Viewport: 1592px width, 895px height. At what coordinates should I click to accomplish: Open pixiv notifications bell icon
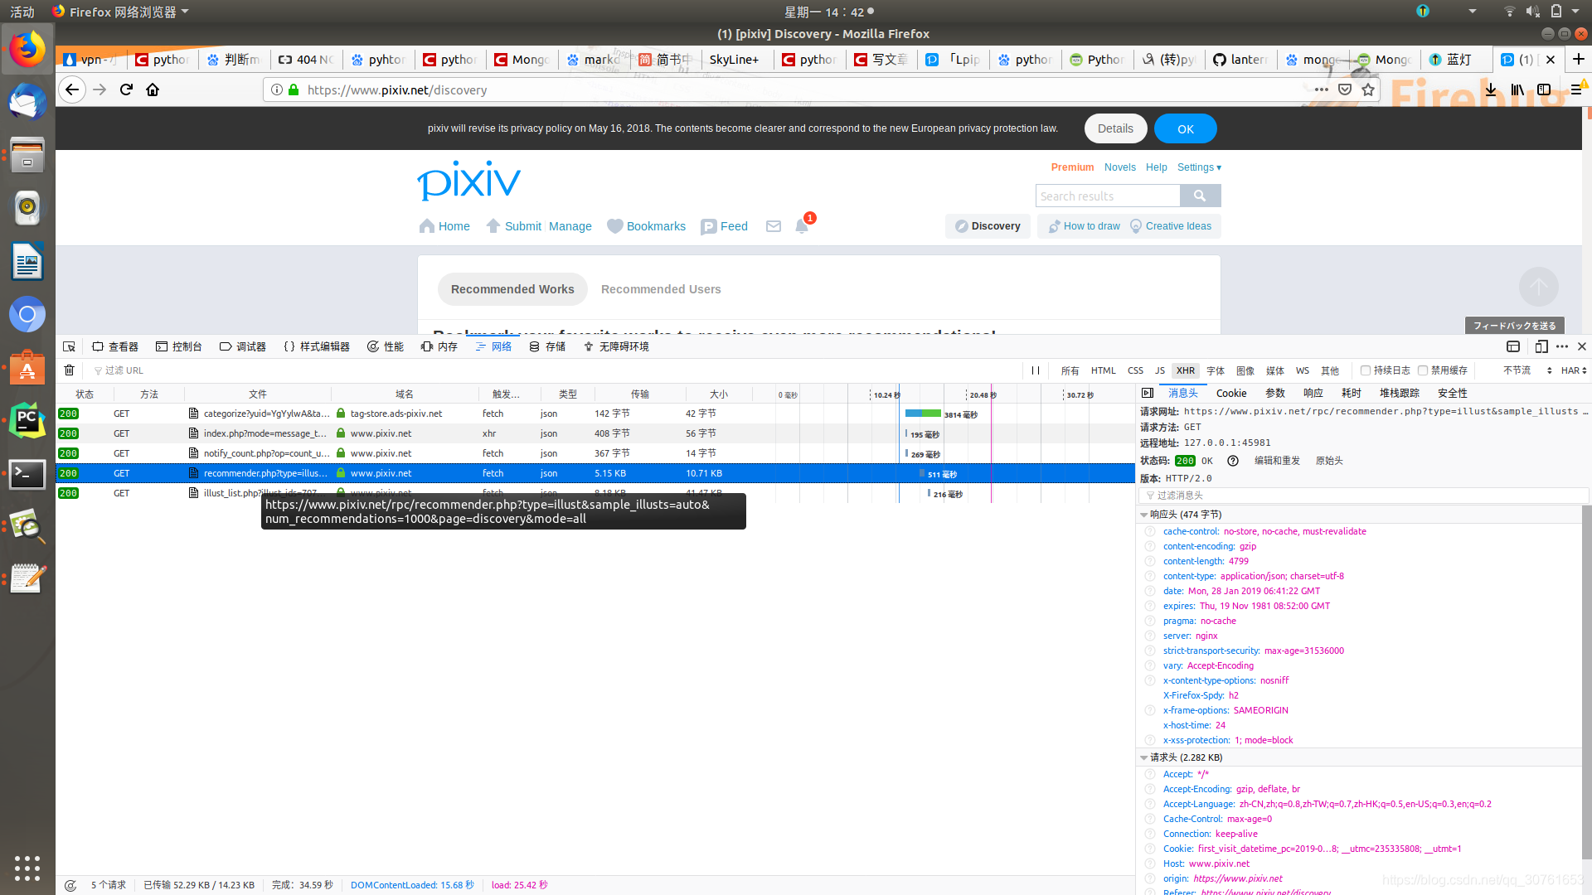click(802, 226)
